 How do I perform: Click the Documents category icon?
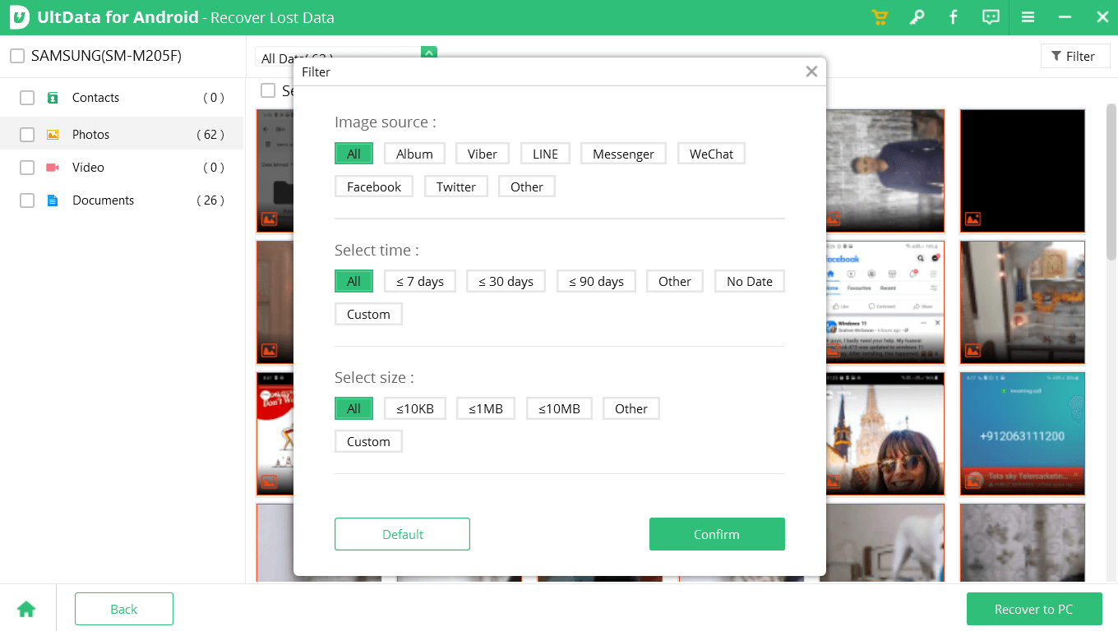coord(53,200)
